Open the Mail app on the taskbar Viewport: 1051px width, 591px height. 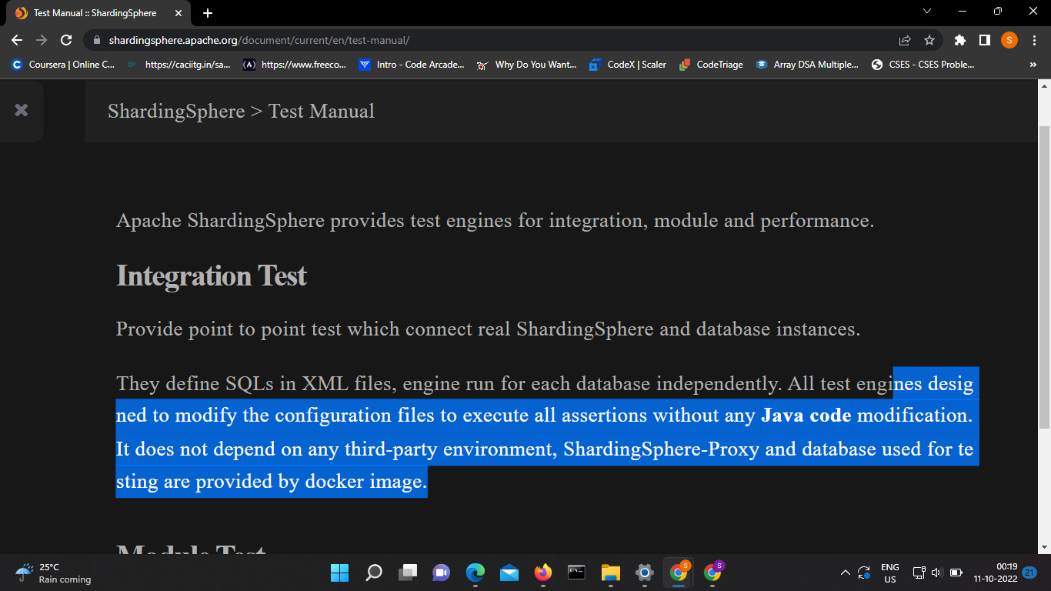[x=509, y=573]
